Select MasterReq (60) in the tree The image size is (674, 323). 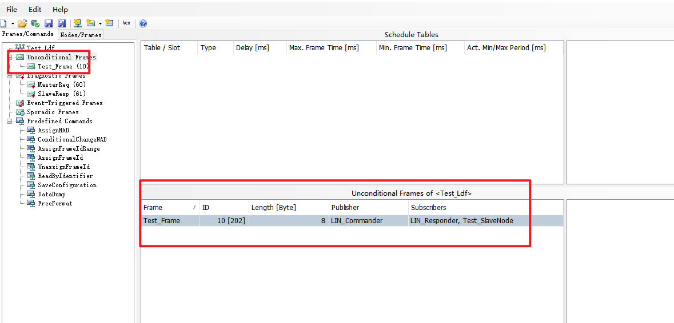pos(62,84)
